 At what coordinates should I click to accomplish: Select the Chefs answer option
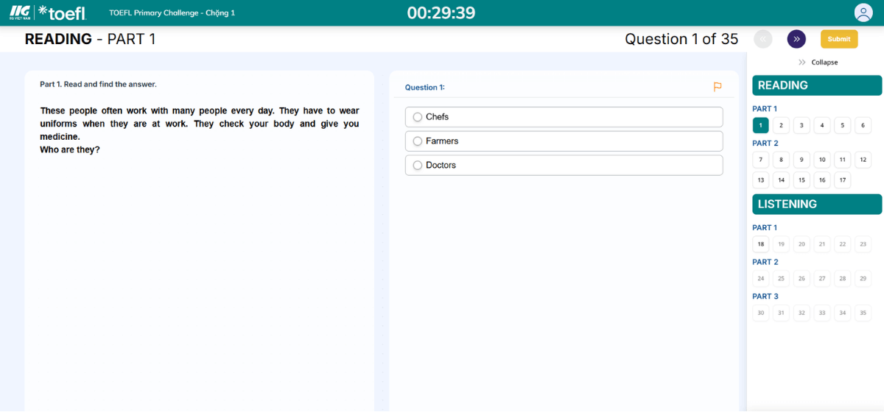[x=418, y=117]
